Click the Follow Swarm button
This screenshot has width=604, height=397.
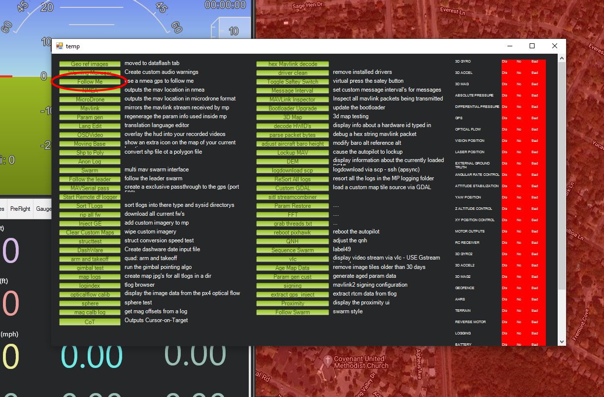pyautogui.click(x=293, y=312)
